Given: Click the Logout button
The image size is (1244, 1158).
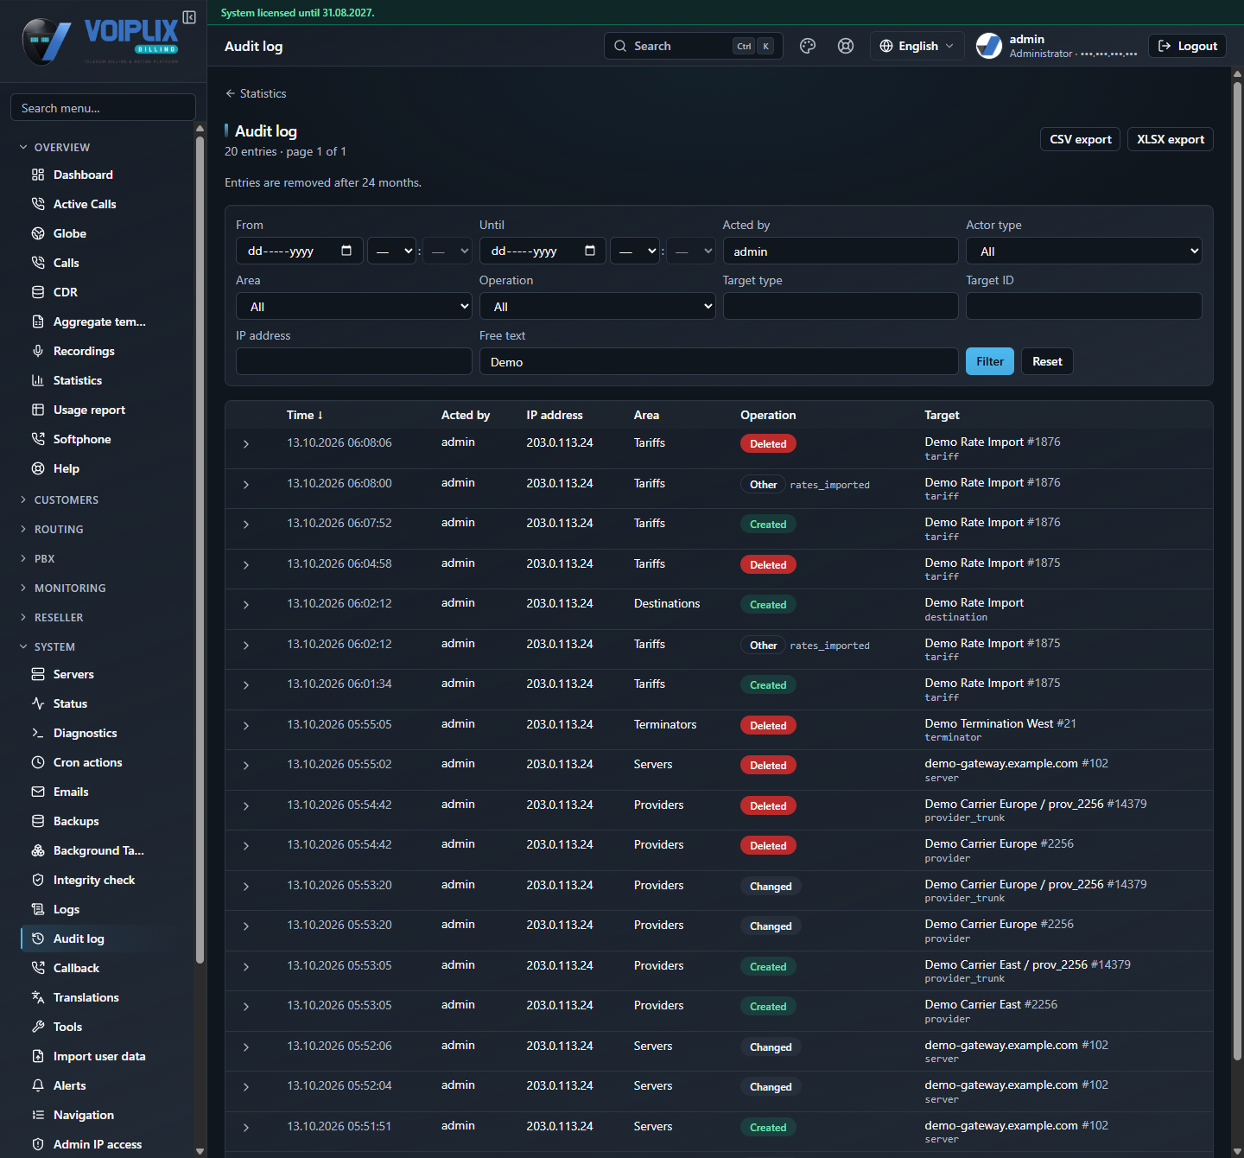Looking at the screenshot, I should tap(1187, 46).
